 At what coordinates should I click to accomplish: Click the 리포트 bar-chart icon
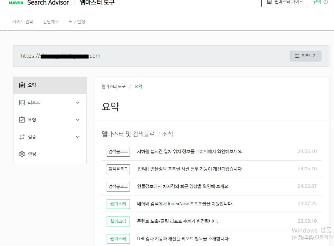[x=21, y=102]
